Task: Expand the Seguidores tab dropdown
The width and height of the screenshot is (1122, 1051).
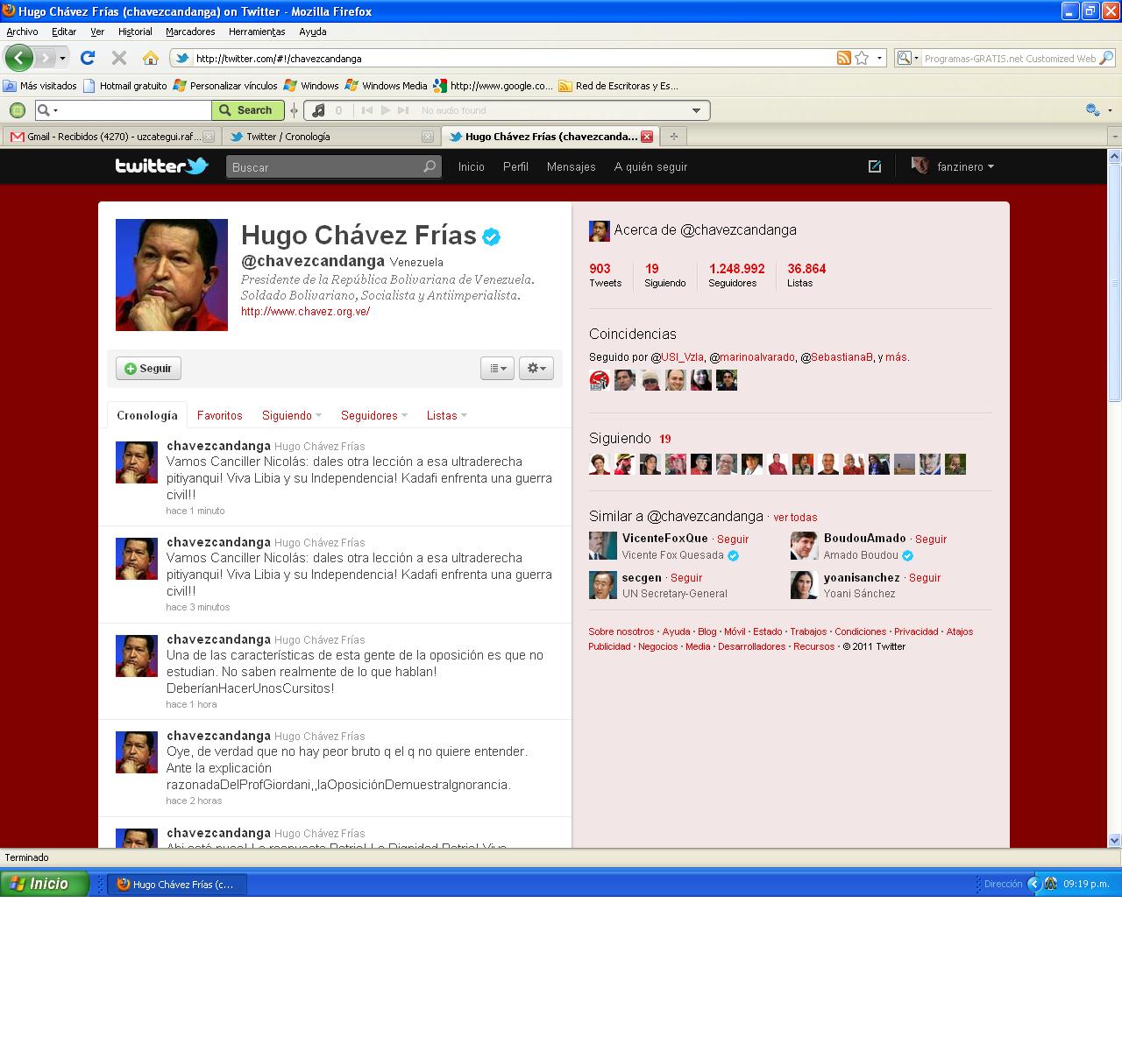Action: click(404, 416)
